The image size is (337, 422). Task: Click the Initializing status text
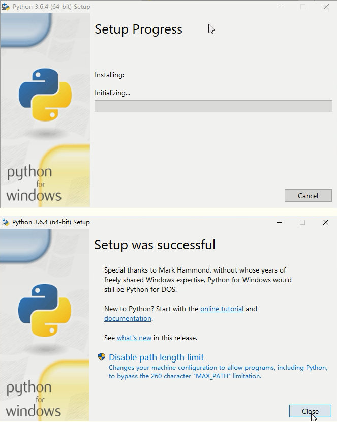coord(112,93)
